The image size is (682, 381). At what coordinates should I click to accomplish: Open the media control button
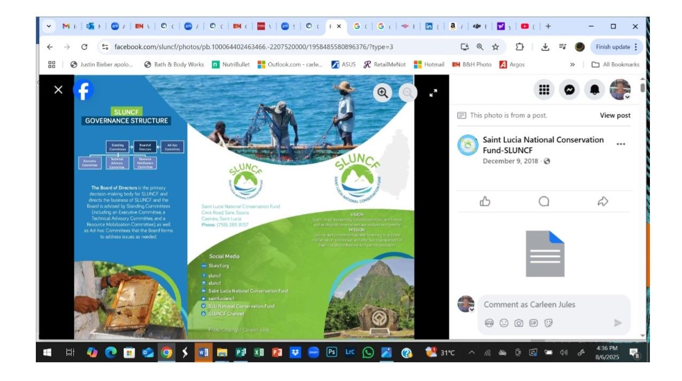[562, 47]
